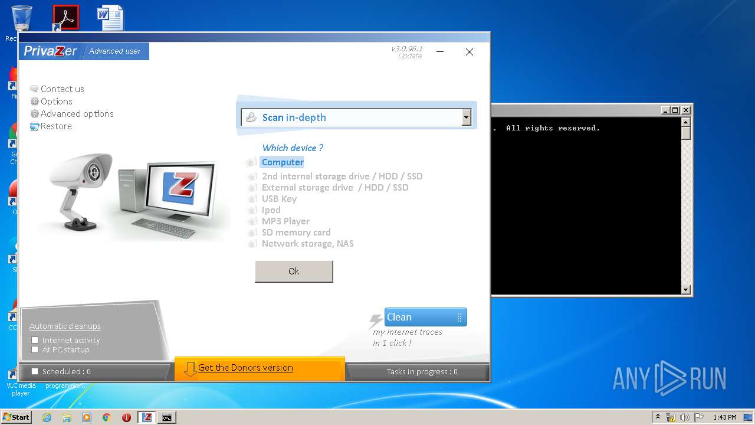Image resolution: width=755 pixels, height=425 pixels.
Task: Open the Restore link
Action: pyautogui.click(x=56, y=126)
